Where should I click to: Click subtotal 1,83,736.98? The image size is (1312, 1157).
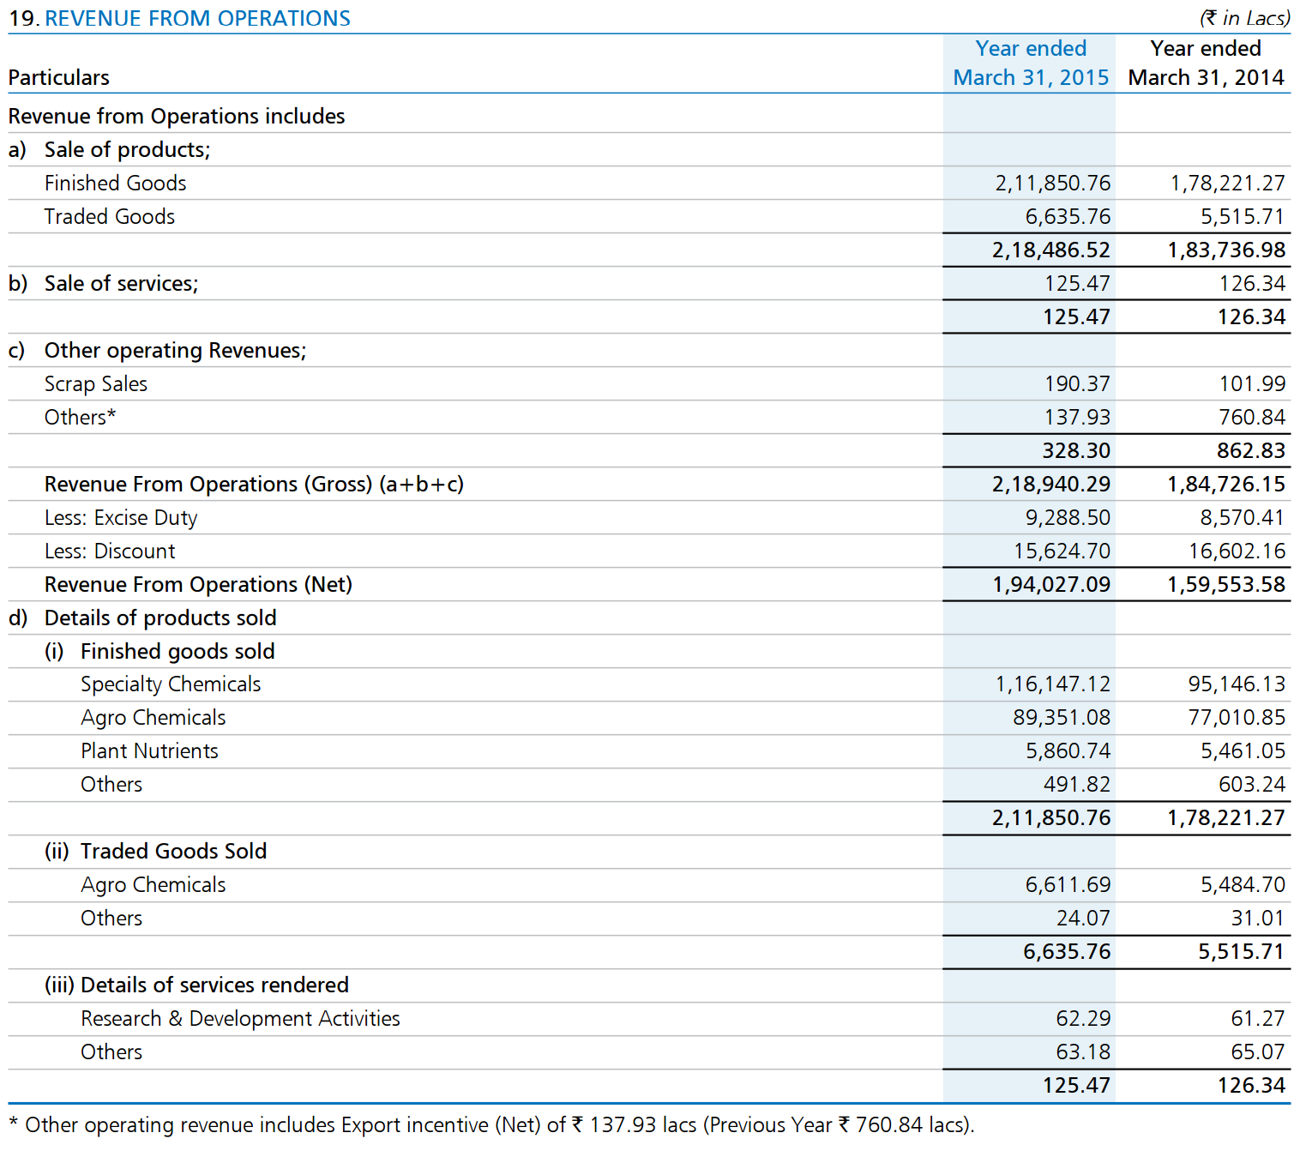(1226, 250)
